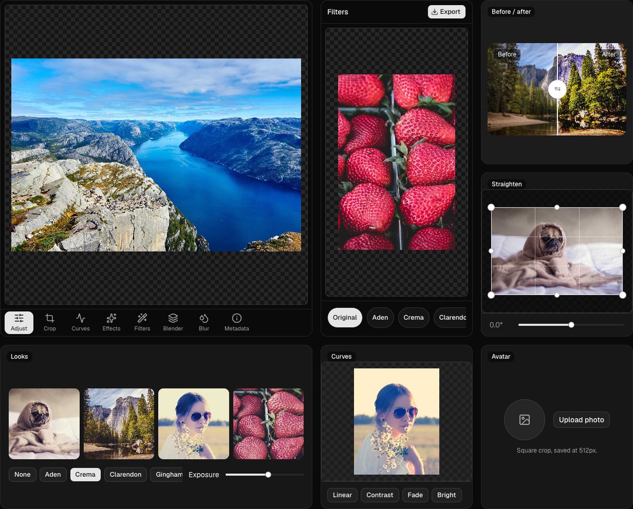Select the Clarendon filter in Filters panel
Viewport: 633px width, 509px height.
point(450,318)
